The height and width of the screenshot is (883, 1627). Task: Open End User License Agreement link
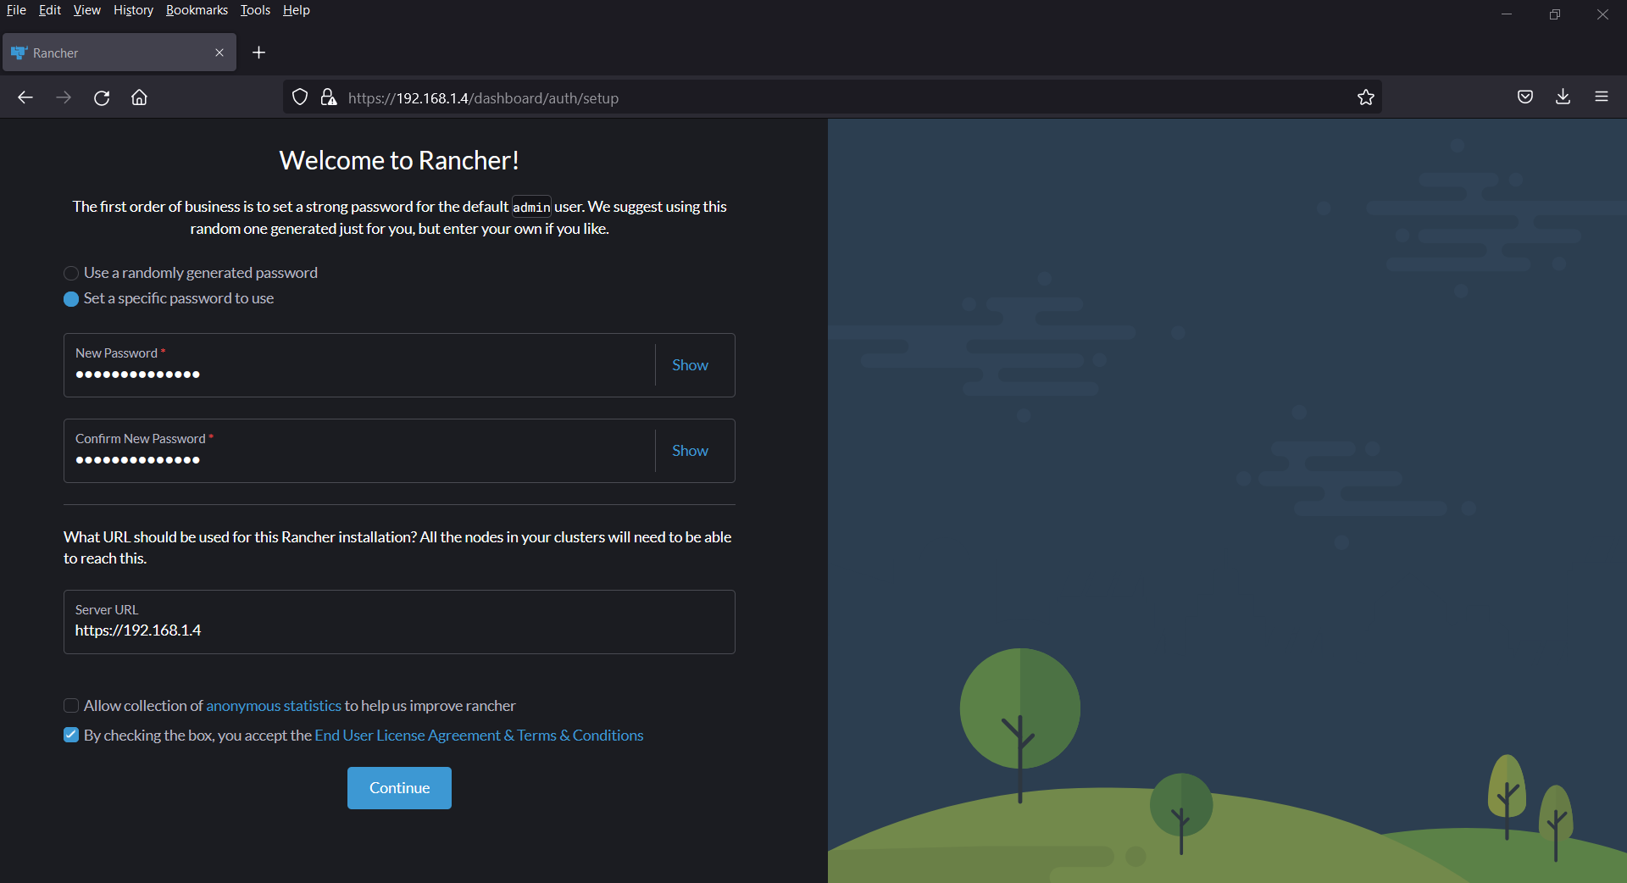click(479, 736)
